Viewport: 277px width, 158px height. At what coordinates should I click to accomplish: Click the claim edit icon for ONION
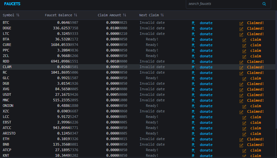pyautogui.click(x=244, y=107)
